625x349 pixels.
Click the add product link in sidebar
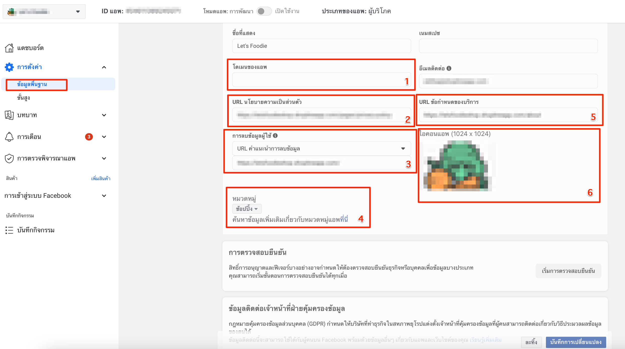pos(101,179)
